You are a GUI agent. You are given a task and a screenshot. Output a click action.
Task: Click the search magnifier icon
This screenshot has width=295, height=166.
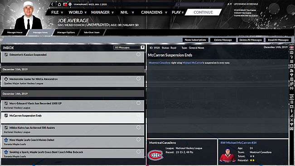(x=179, y=5)
